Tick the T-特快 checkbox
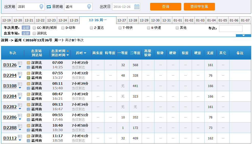The image size is (252, 144). [120, 28]
